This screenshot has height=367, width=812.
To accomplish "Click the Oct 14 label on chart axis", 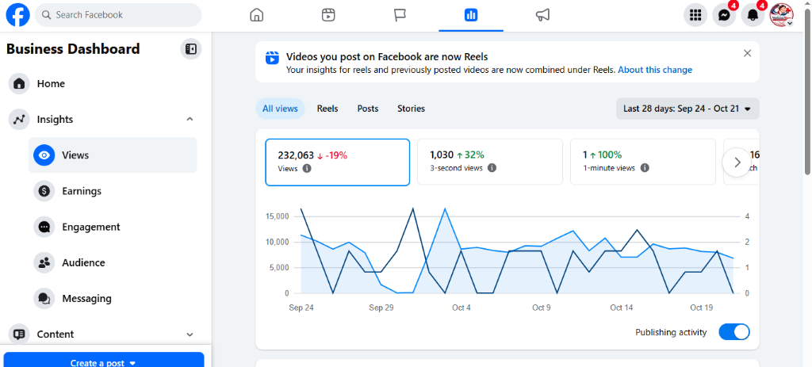I will pyautogui.click(x=622, y=308).
